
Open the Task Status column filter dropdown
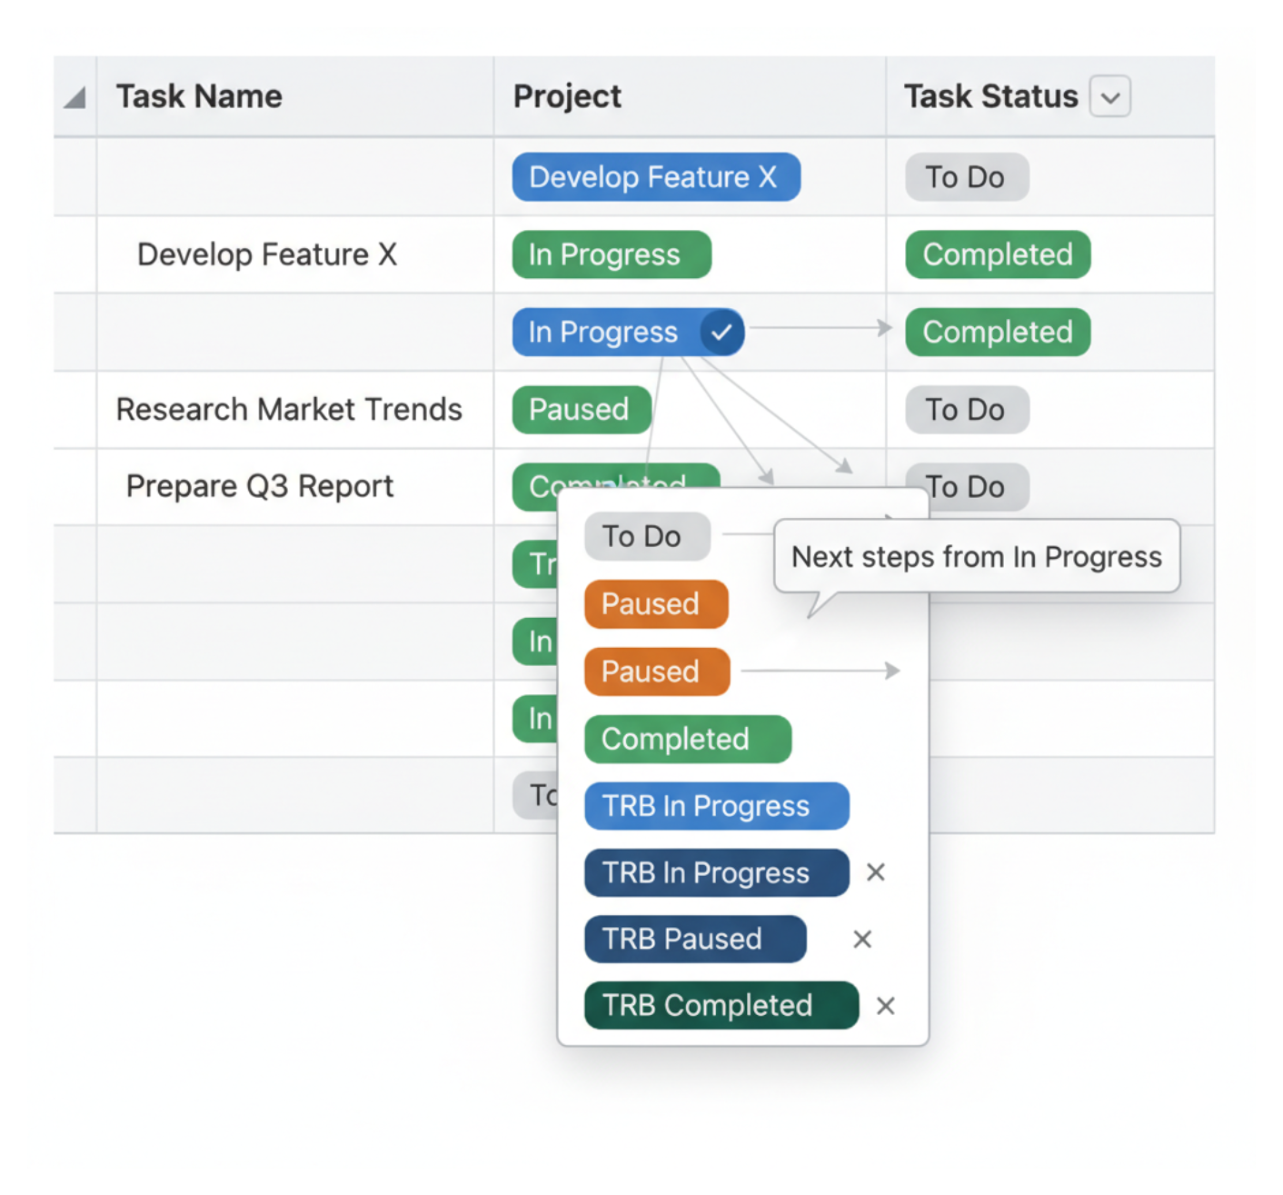(1110, 95)
